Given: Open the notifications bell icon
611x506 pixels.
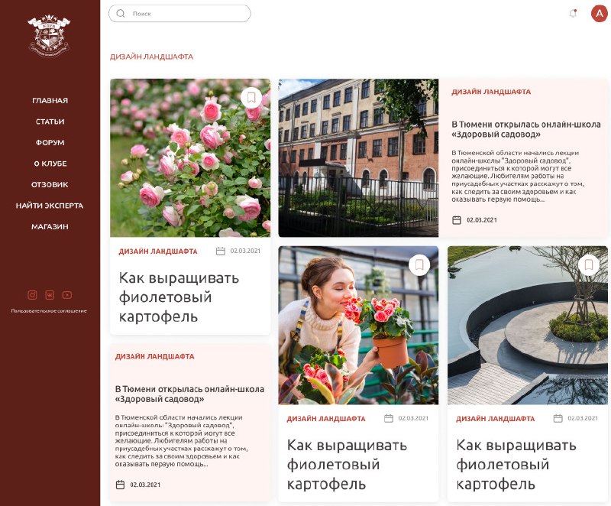Looking at the screenshot, I should 573,14.
